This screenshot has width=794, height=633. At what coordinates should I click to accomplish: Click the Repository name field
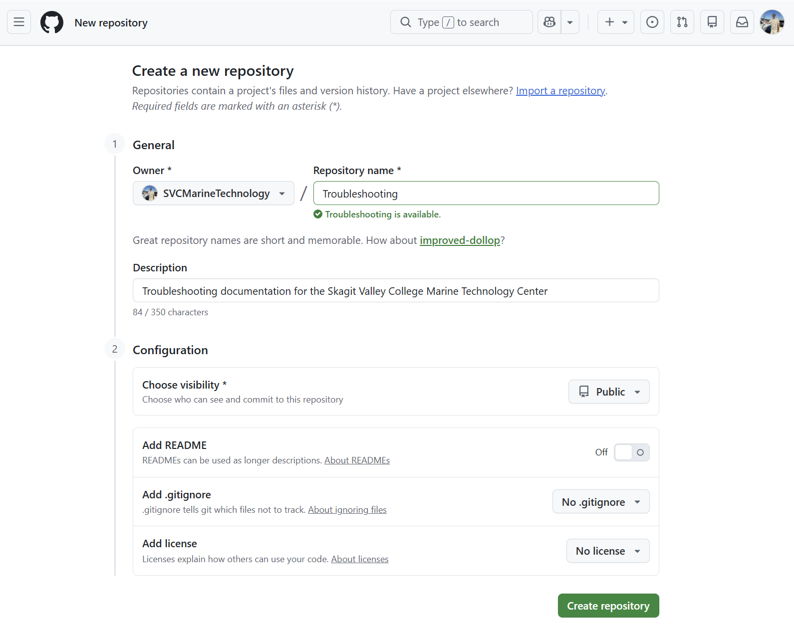[x=486, y=194]
